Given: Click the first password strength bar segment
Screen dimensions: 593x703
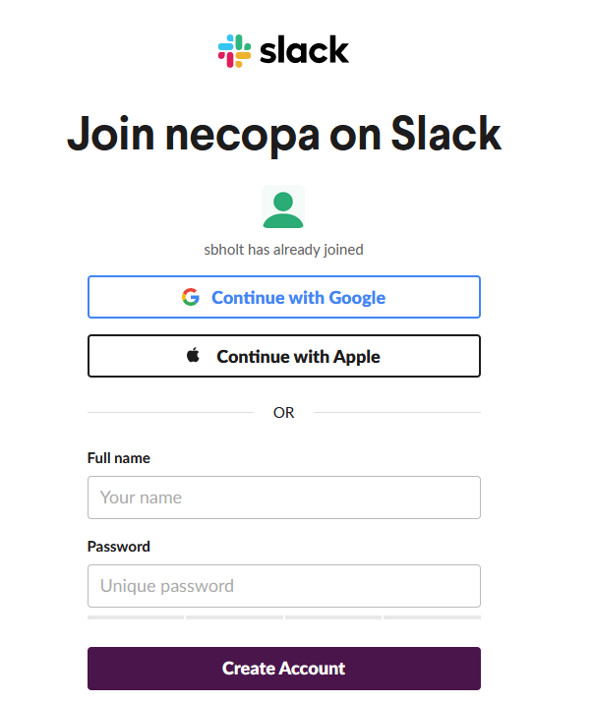Looking at the screenshot, I should tap(136, 617).
